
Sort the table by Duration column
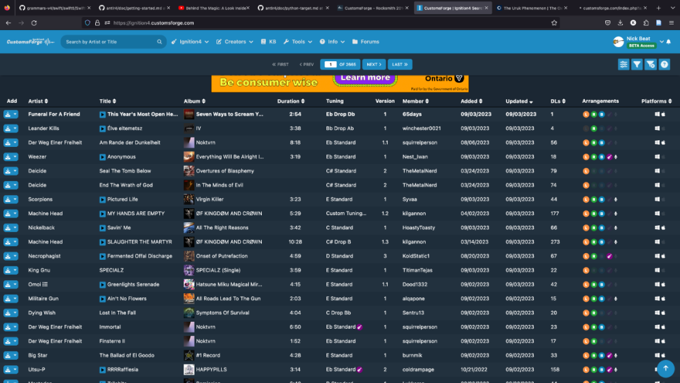pos(290,101)
